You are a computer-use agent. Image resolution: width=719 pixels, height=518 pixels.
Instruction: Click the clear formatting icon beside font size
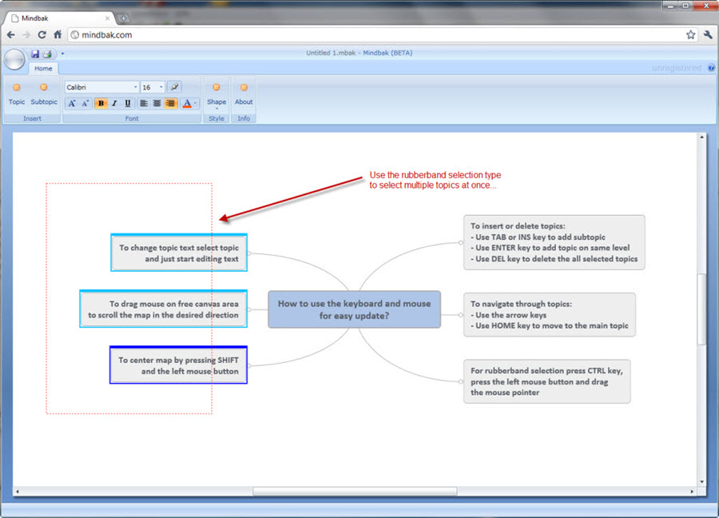[x=174, y=87]
